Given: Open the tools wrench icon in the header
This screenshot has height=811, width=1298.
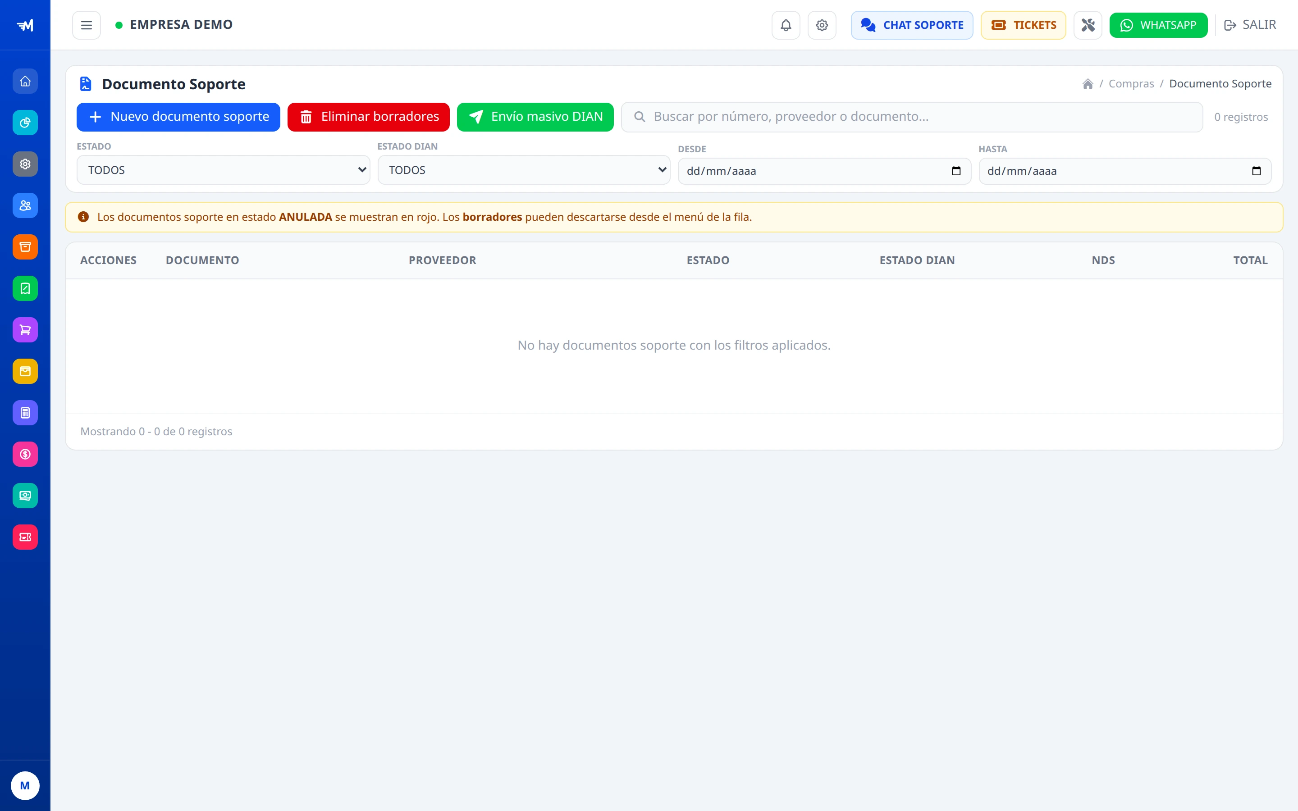Looking at the screenshot, I should [1088, 25].
